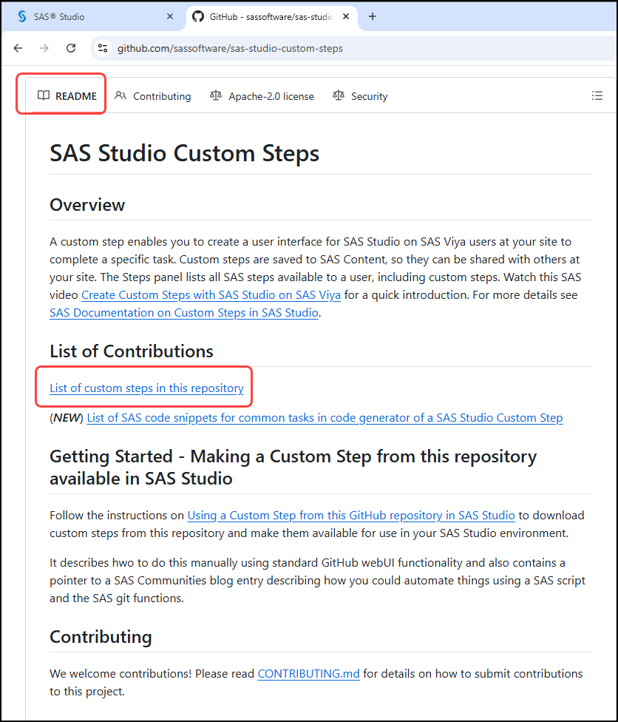
Task: Go back to the previous page
Action: [x=18, y=48]
